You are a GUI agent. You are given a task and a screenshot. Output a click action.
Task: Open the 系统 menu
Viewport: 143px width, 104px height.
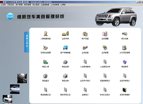(3, 5)
